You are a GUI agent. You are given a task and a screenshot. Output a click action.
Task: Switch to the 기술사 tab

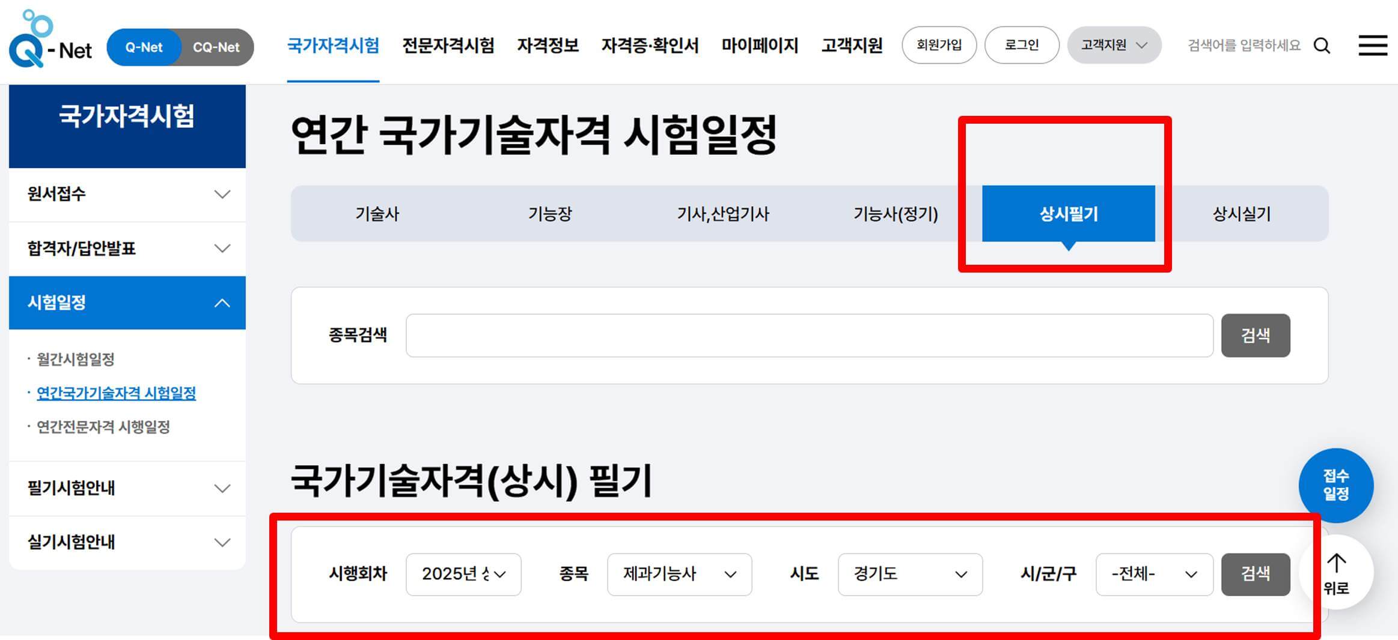(x=379, y=213)
